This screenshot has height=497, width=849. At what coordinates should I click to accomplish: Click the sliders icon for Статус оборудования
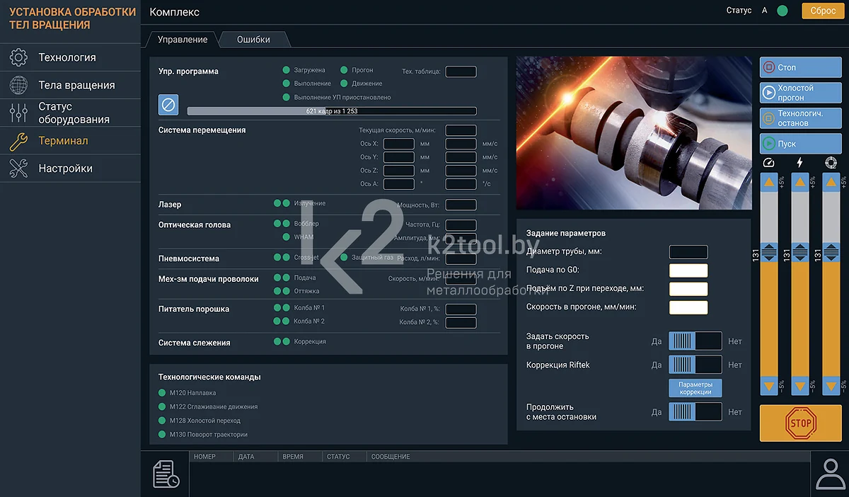pos(18,113)
